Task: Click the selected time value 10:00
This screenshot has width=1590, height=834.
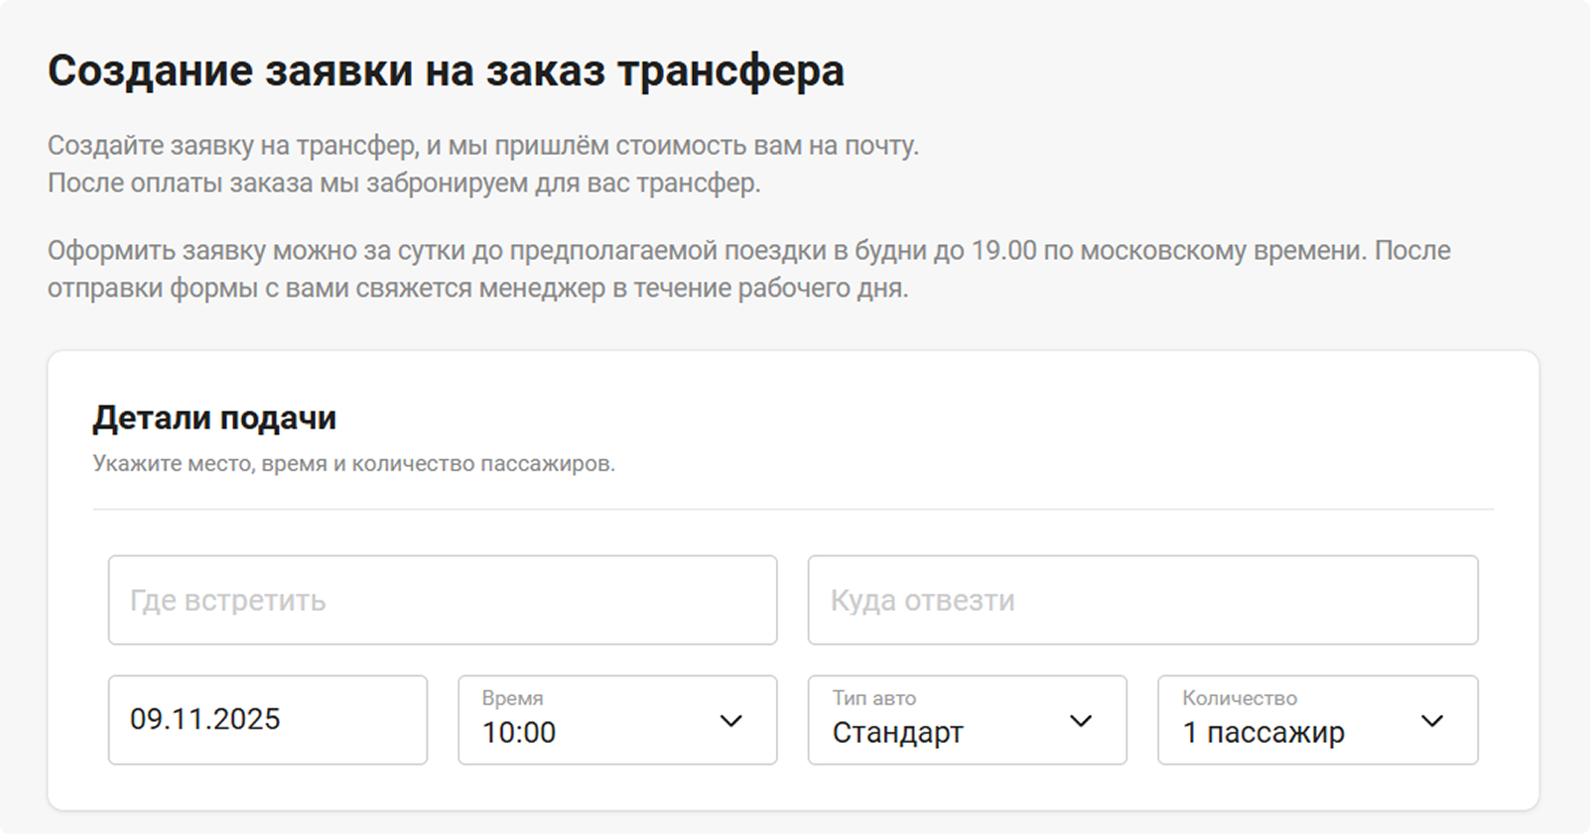Action: pos(519,733)
